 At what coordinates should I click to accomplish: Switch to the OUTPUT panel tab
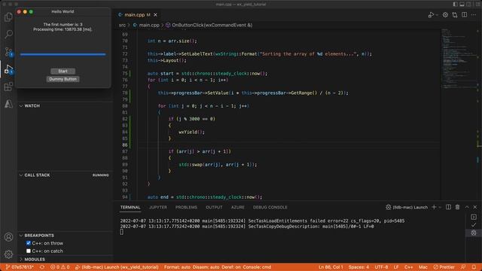214,208
